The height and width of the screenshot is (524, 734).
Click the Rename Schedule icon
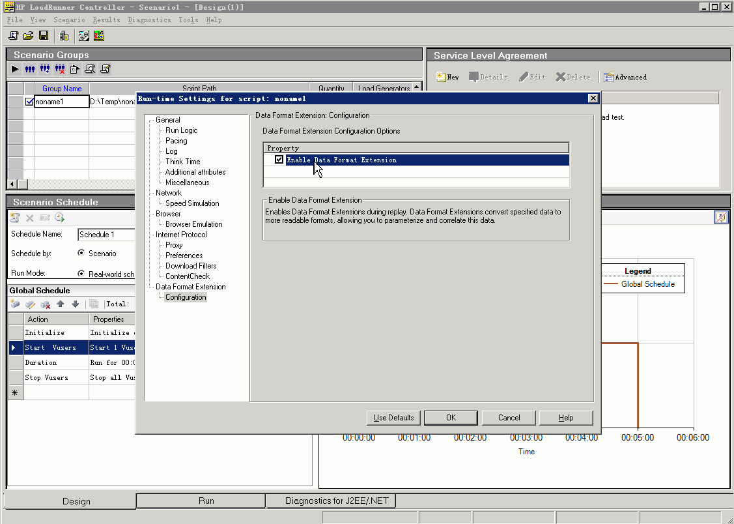(x=45, y=218)
